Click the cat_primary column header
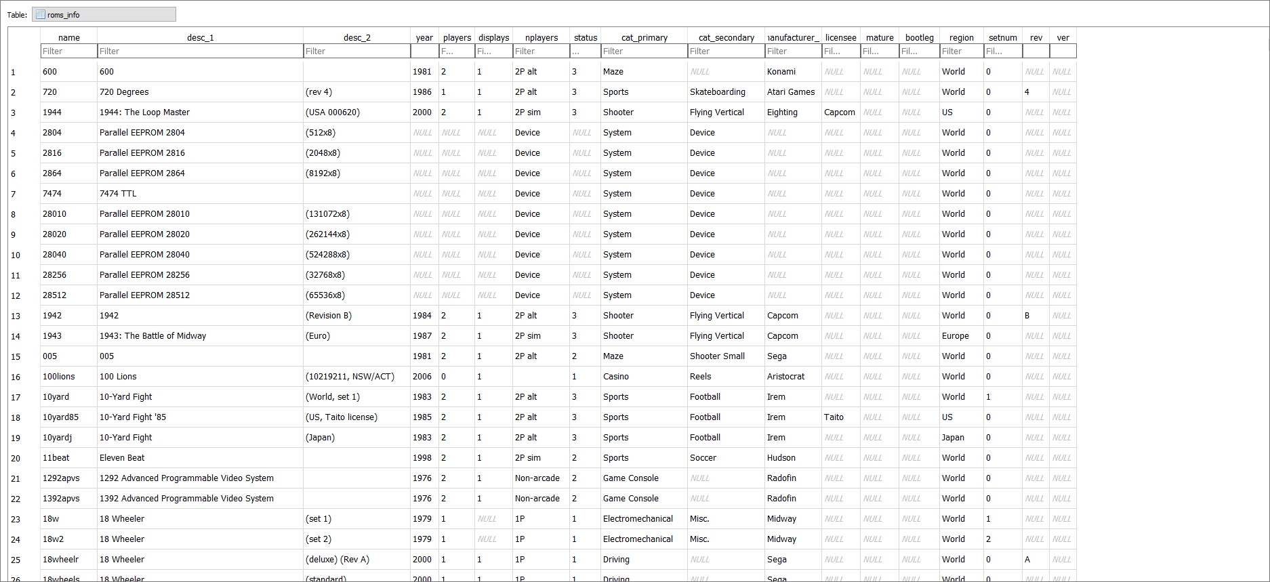Screen dimensions: 1270x582 [x=644, y=37]
